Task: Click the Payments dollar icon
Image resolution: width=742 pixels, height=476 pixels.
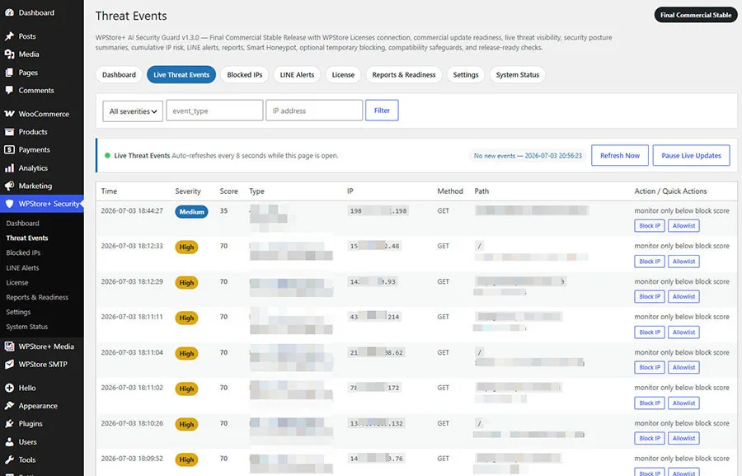Action: click(x=9, y=149)
